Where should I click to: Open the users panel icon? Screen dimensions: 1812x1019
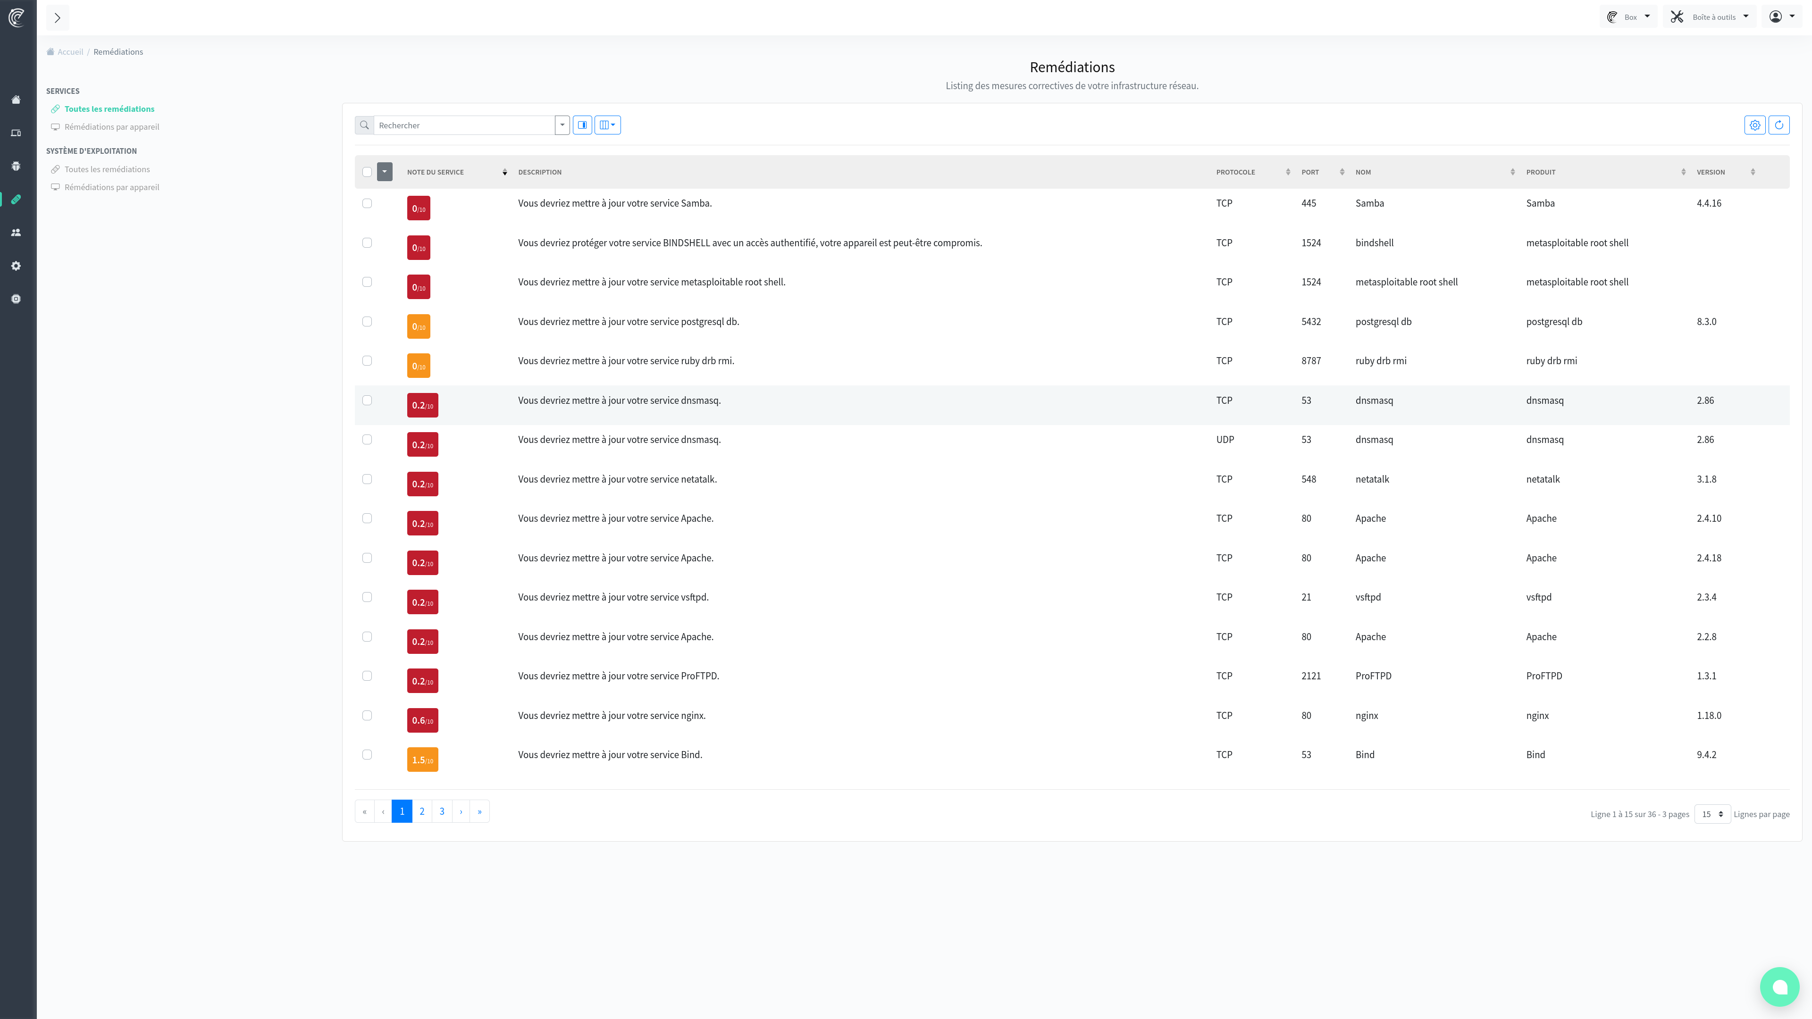click(16, 232)
